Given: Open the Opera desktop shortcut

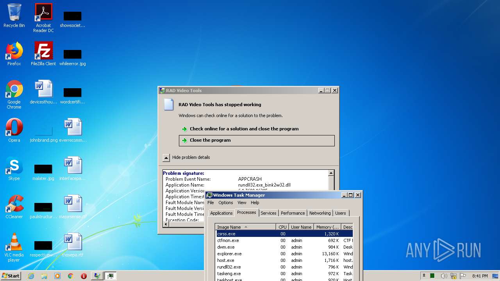Looking at the screenshot, I should click(x=14, y=130).
